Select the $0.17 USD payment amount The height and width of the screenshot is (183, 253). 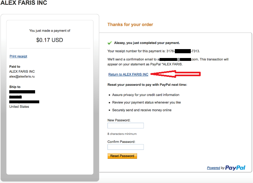point(49,40)
